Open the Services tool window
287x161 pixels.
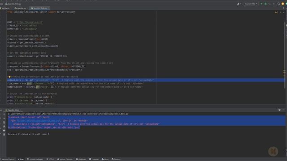click(116, 159)
